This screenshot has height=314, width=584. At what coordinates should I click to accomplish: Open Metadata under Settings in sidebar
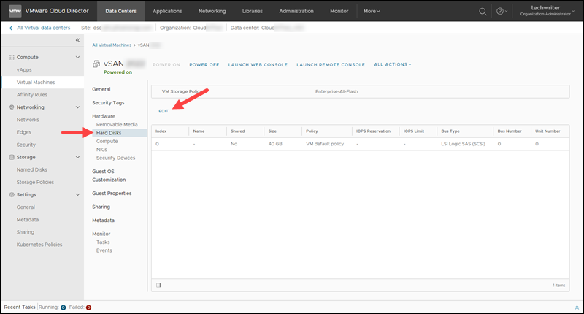click(x=28, y=219)
